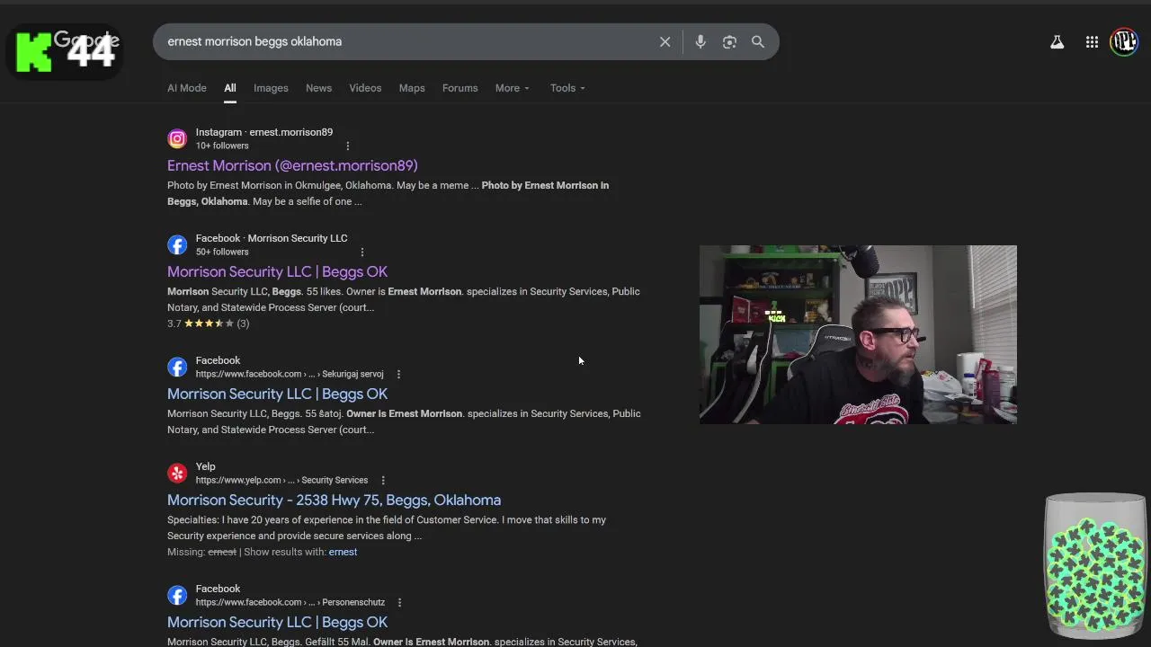This screenshot has width=1151, height=647.
Task: Switch to Images tab
Action: pos(271,88)
